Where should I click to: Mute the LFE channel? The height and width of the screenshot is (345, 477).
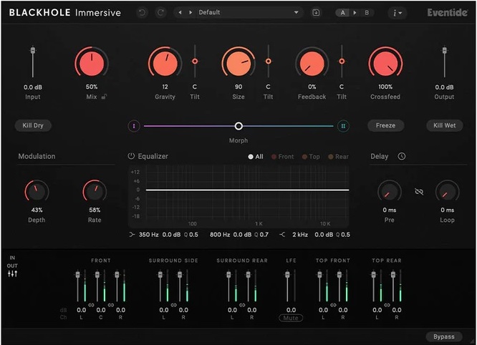tap(291, 318)
